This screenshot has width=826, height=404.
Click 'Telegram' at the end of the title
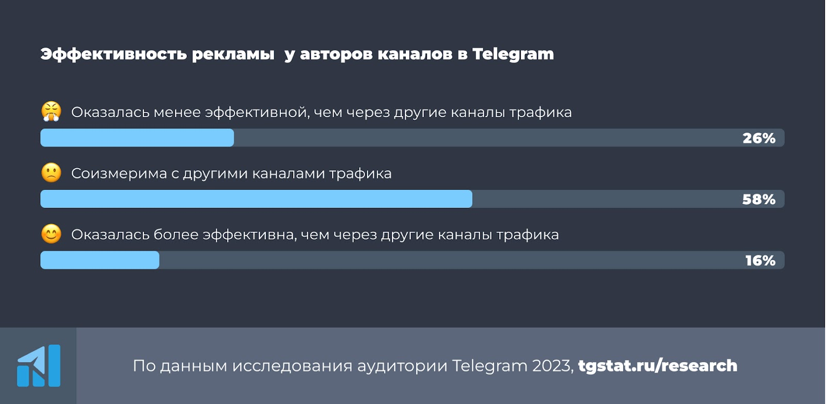pos(513,54)
